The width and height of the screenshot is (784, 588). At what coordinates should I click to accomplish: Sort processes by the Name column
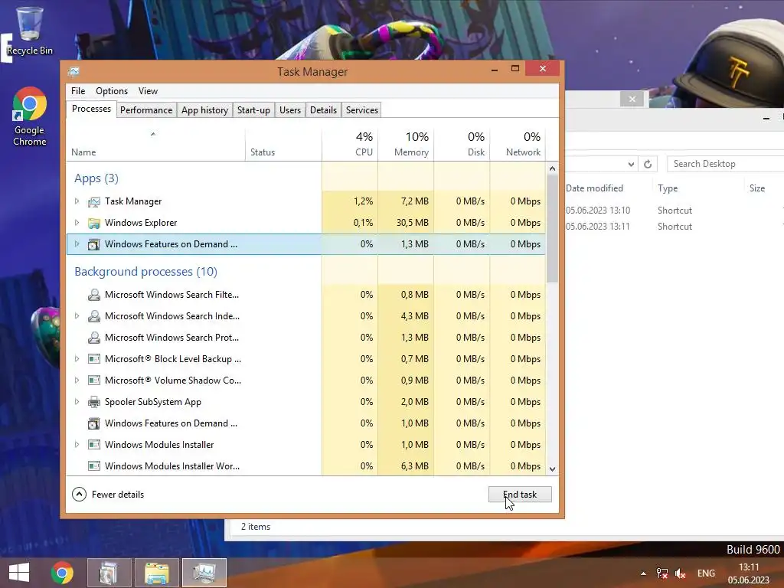coord(155,145)
